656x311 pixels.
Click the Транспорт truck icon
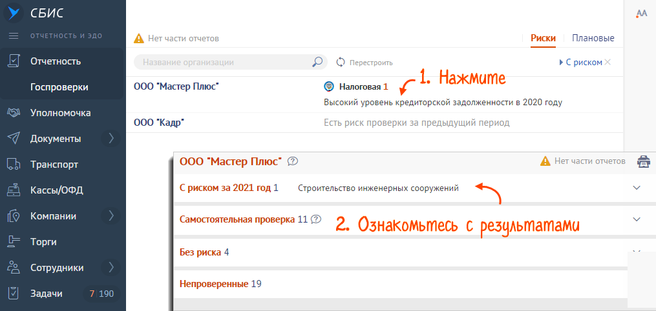14,165
